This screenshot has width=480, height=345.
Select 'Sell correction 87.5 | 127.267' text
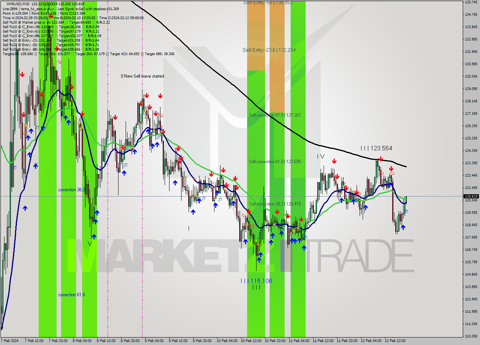275,115
